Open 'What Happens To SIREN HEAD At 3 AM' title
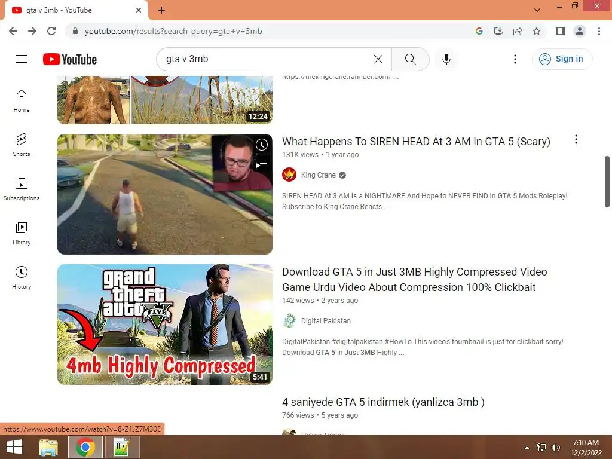This screenshot has height=459, width=612. [416, 141]
